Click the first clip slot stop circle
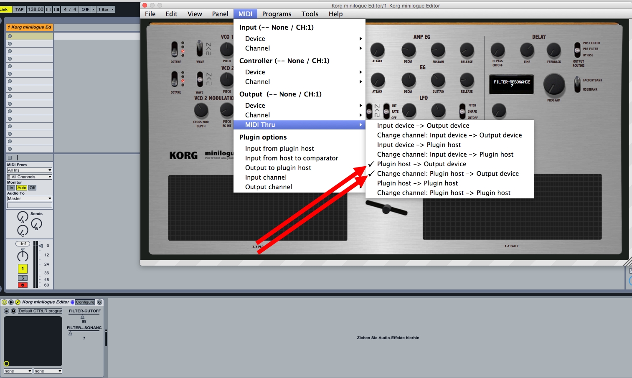 tap(10, 36)
